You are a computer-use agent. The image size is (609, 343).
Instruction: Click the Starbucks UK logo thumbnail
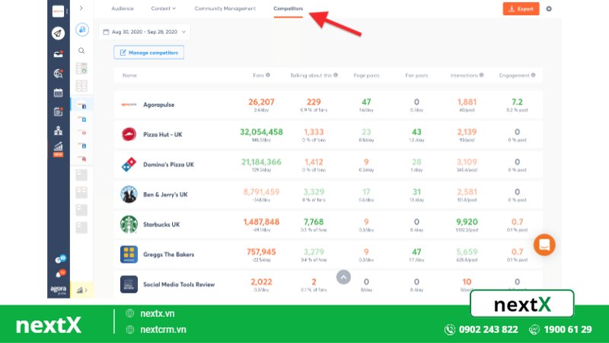(x=129, y=224)
